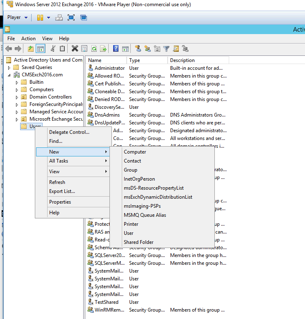Click the Up one level folder icon
Viewport: 305px width, 319px height.
pos(31,49)
